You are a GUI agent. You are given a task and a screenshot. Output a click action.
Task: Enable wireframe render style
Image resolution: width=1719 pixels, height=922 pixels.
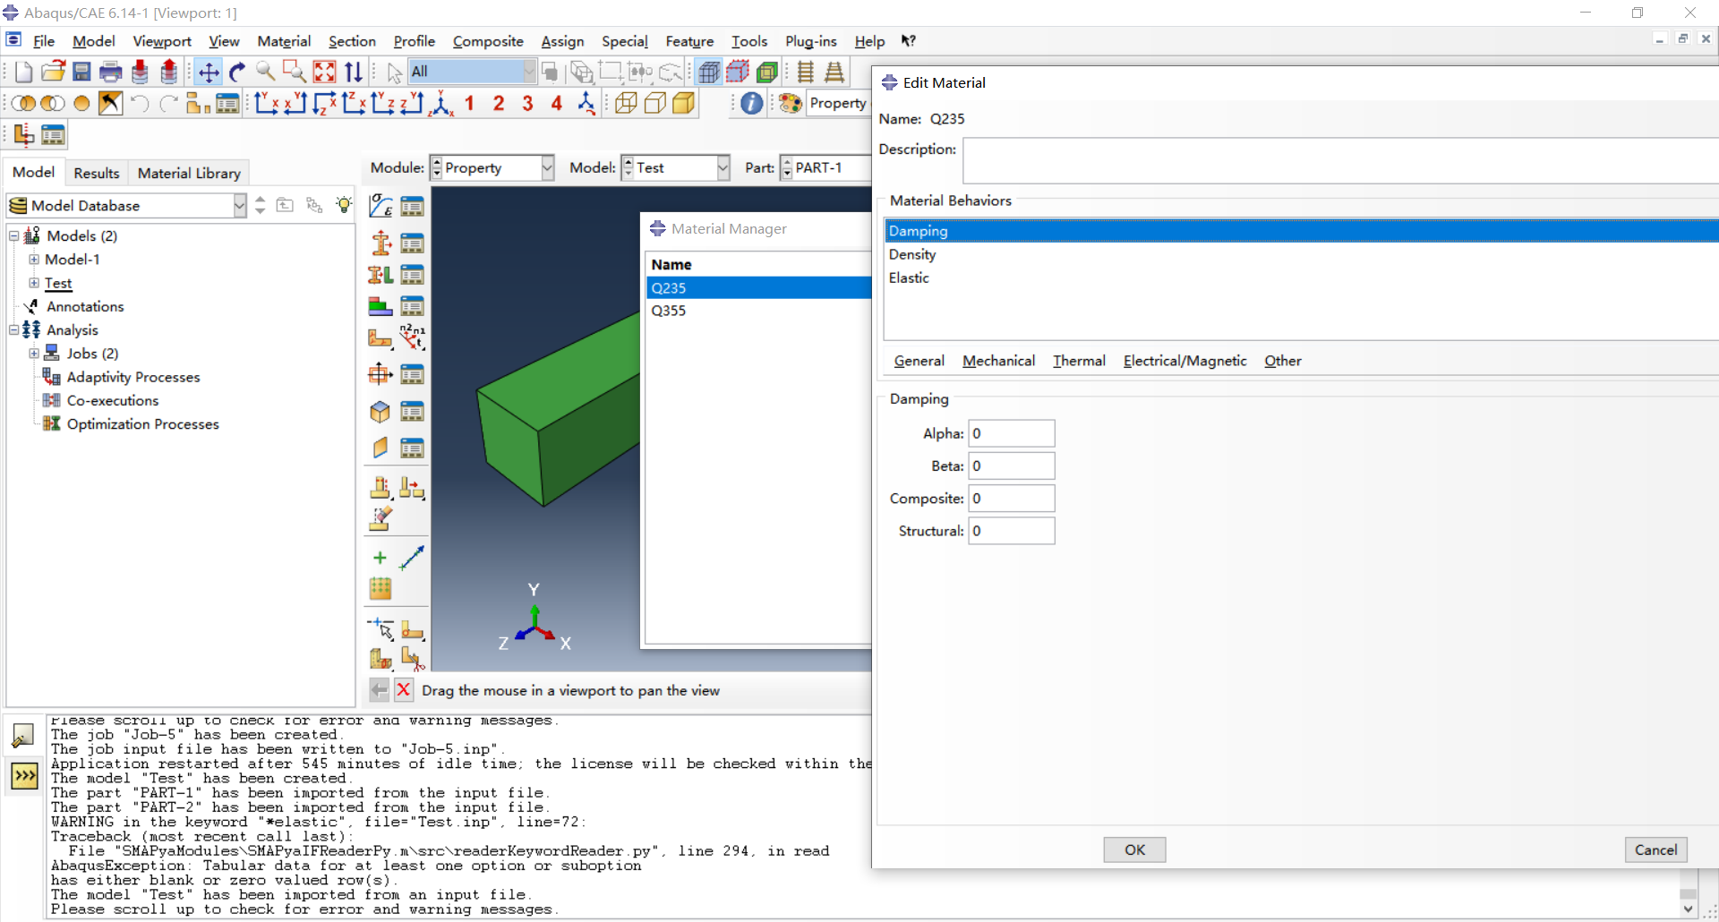[x=626, y=103]
